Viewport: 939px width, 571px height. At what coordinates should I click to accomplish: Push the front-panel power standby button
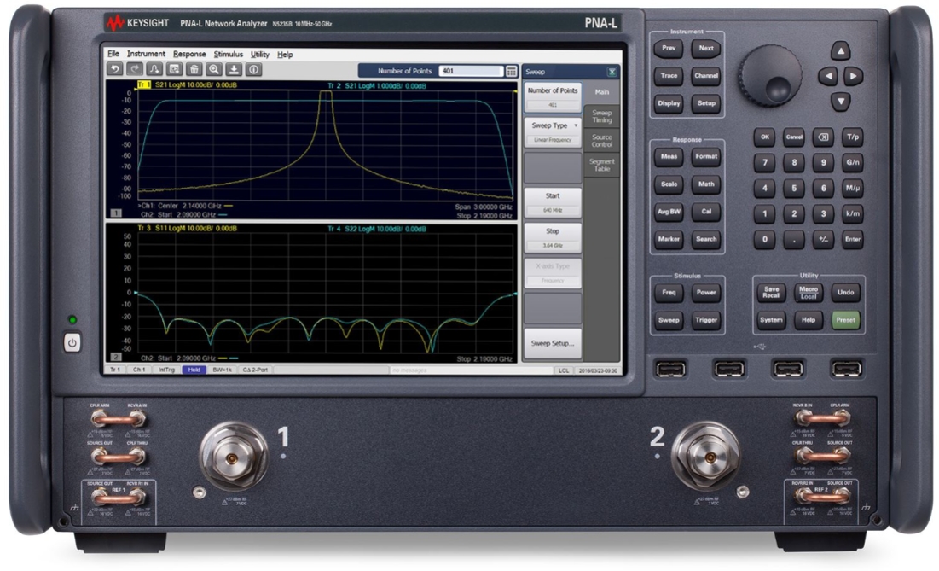click(72, 343)
